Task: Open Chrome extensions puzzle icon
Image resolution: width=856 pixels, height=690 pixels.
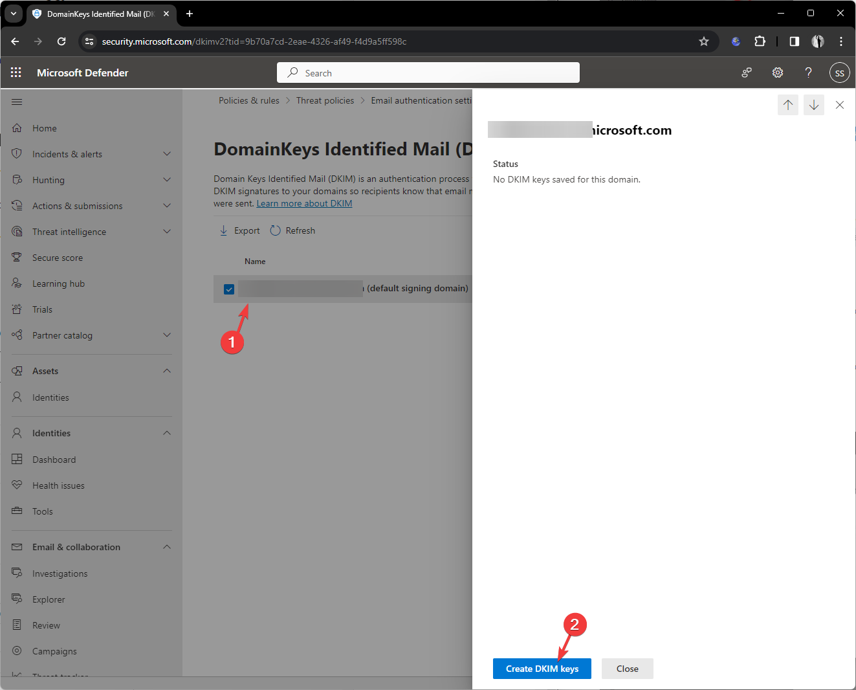Action: (760, 41)
